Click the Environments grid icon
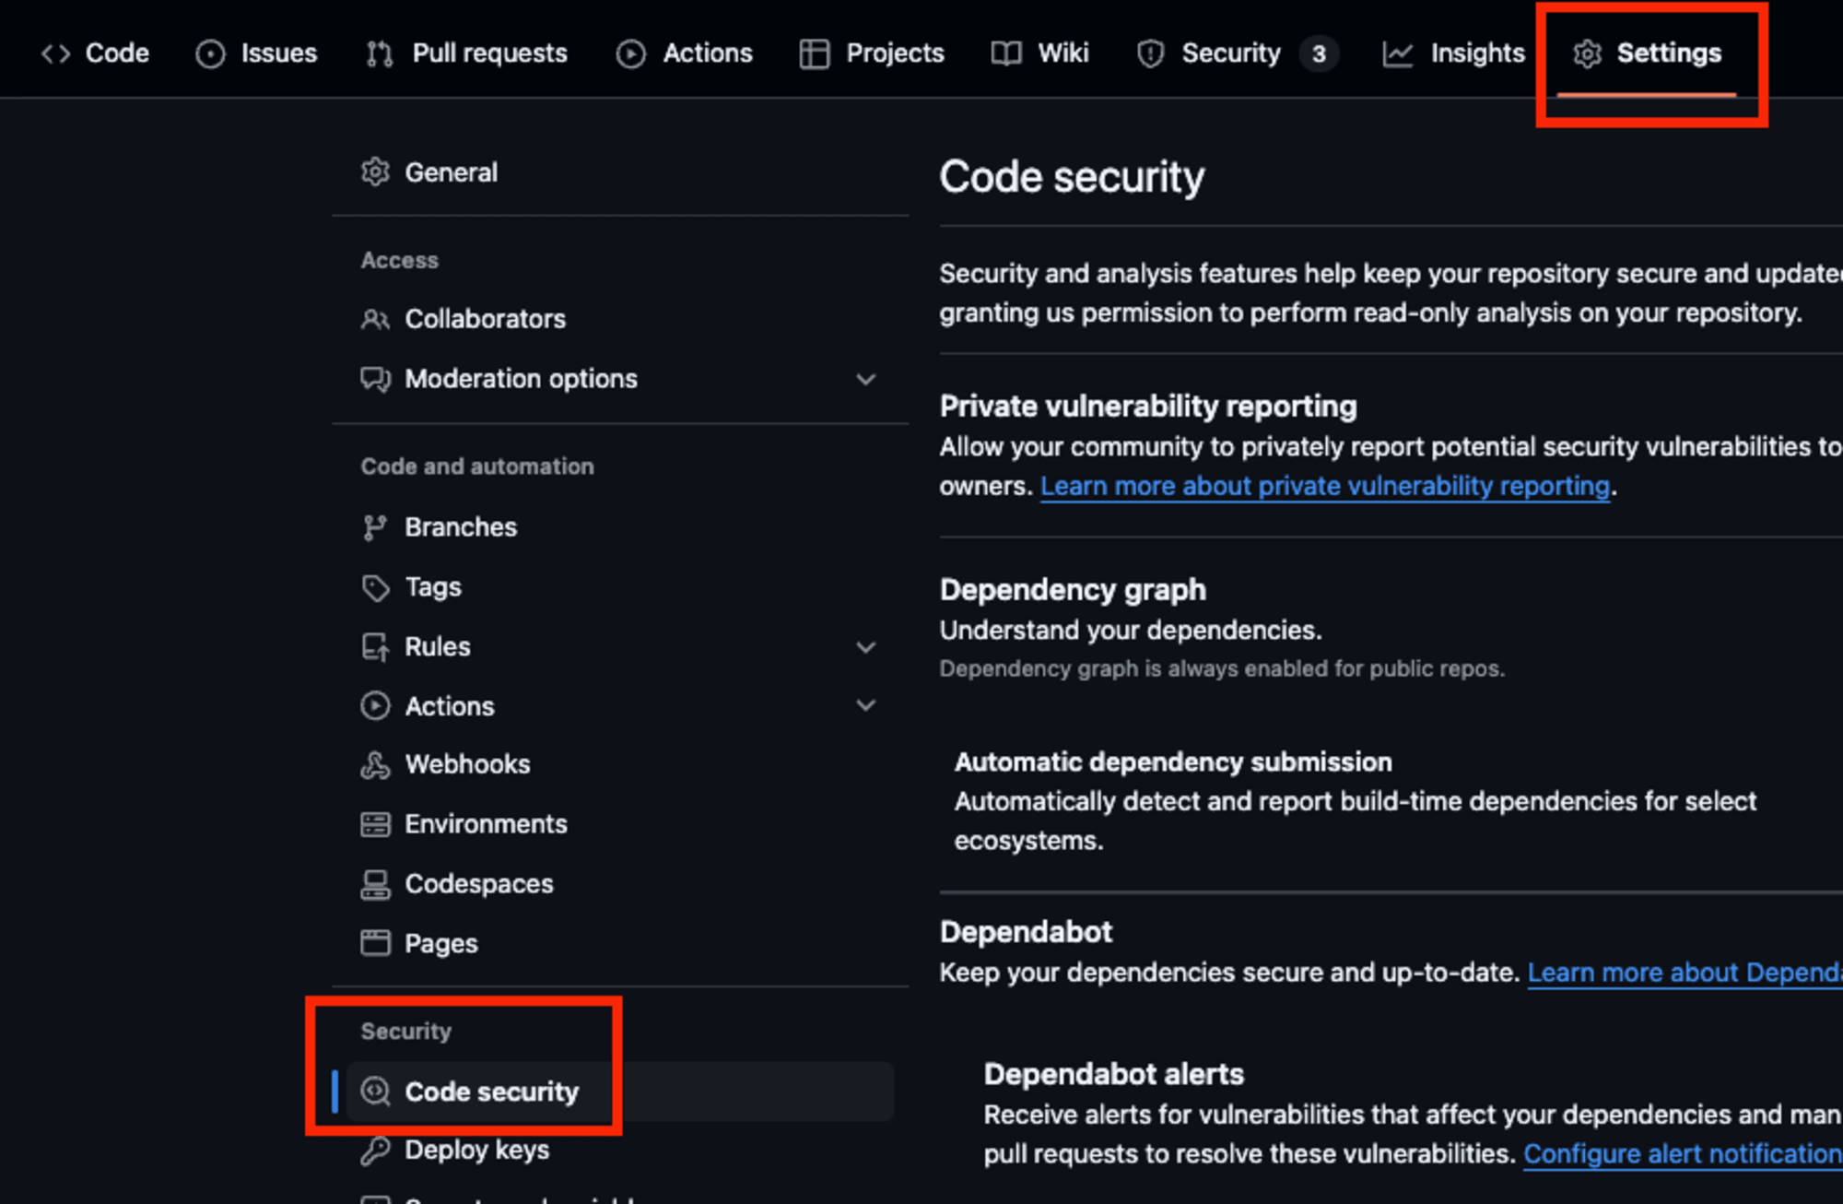Image resolution: width=1843 pixels, height=1204 pixels. [375, 824]
